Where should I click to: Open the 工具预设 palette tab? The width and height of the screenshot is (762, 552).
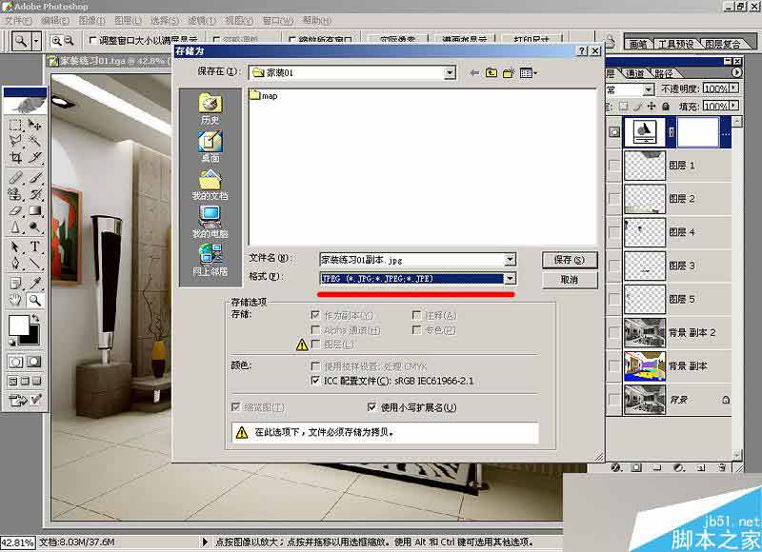pyautogui.click(x=676, y=44)
